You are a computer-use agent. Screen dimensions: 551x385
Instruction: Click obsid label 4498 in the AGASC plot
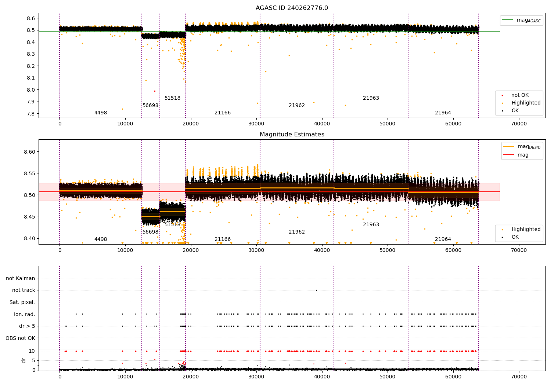tap(101, 113)
